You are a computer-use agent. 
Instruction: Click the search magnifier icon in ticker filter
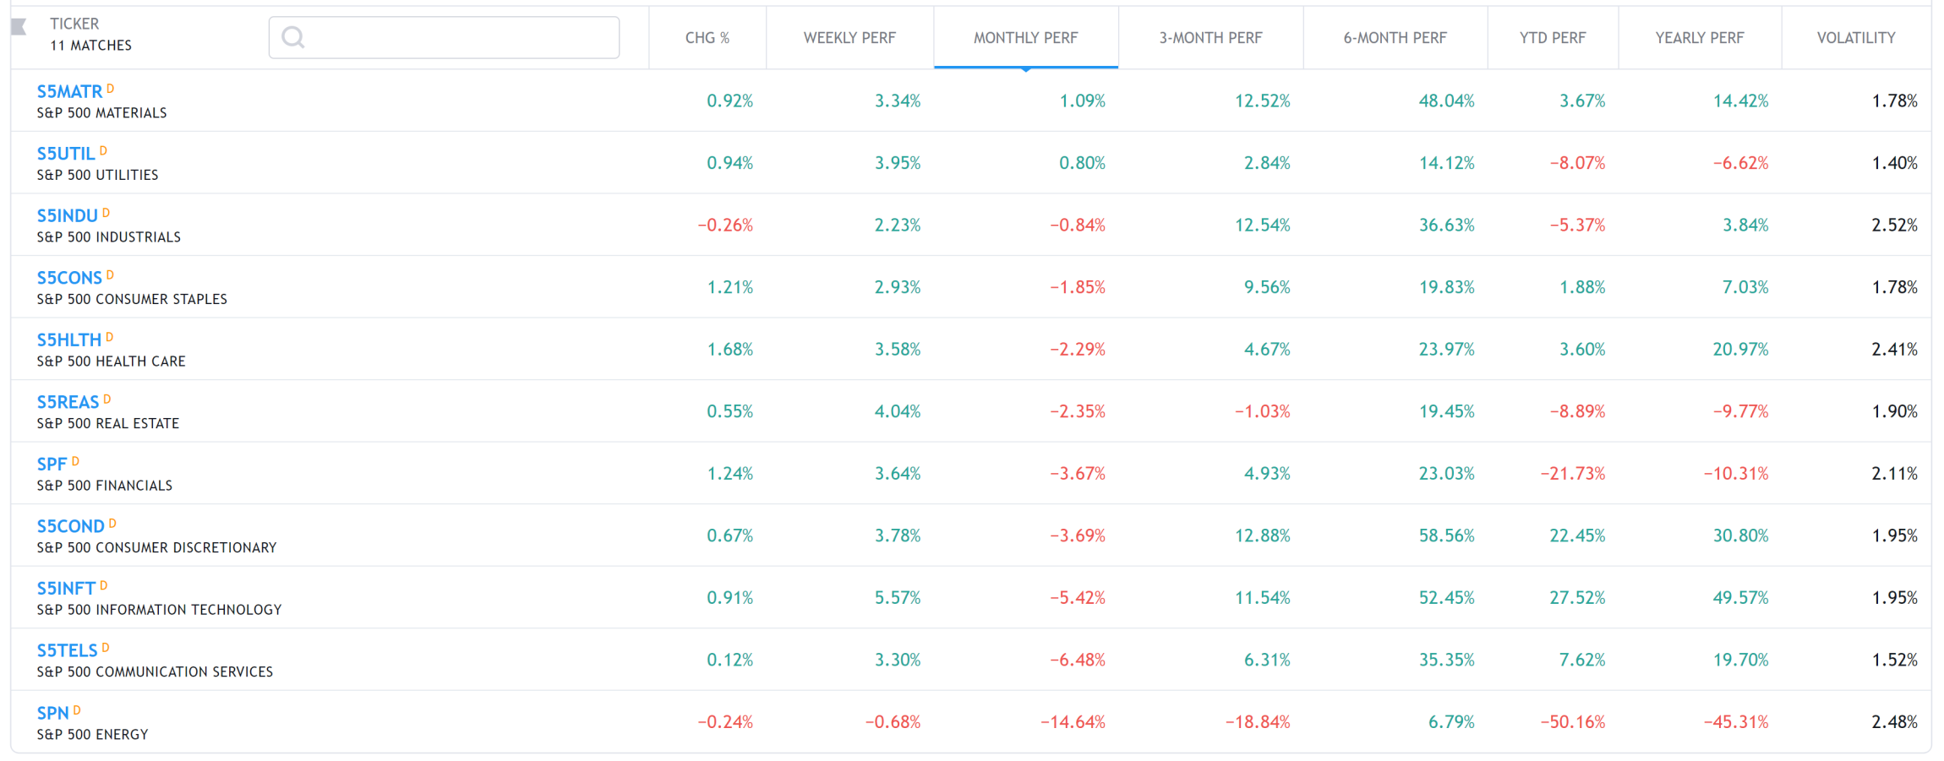coord(292,37)
